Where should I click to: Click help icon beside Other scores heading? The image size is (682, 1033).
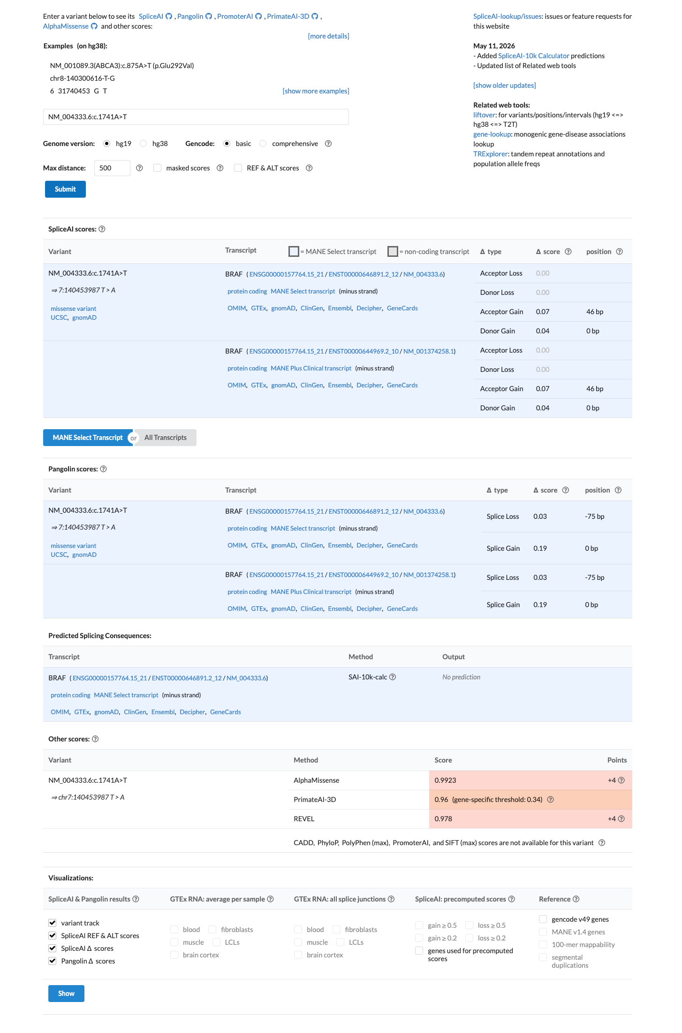tap(95, 739)
